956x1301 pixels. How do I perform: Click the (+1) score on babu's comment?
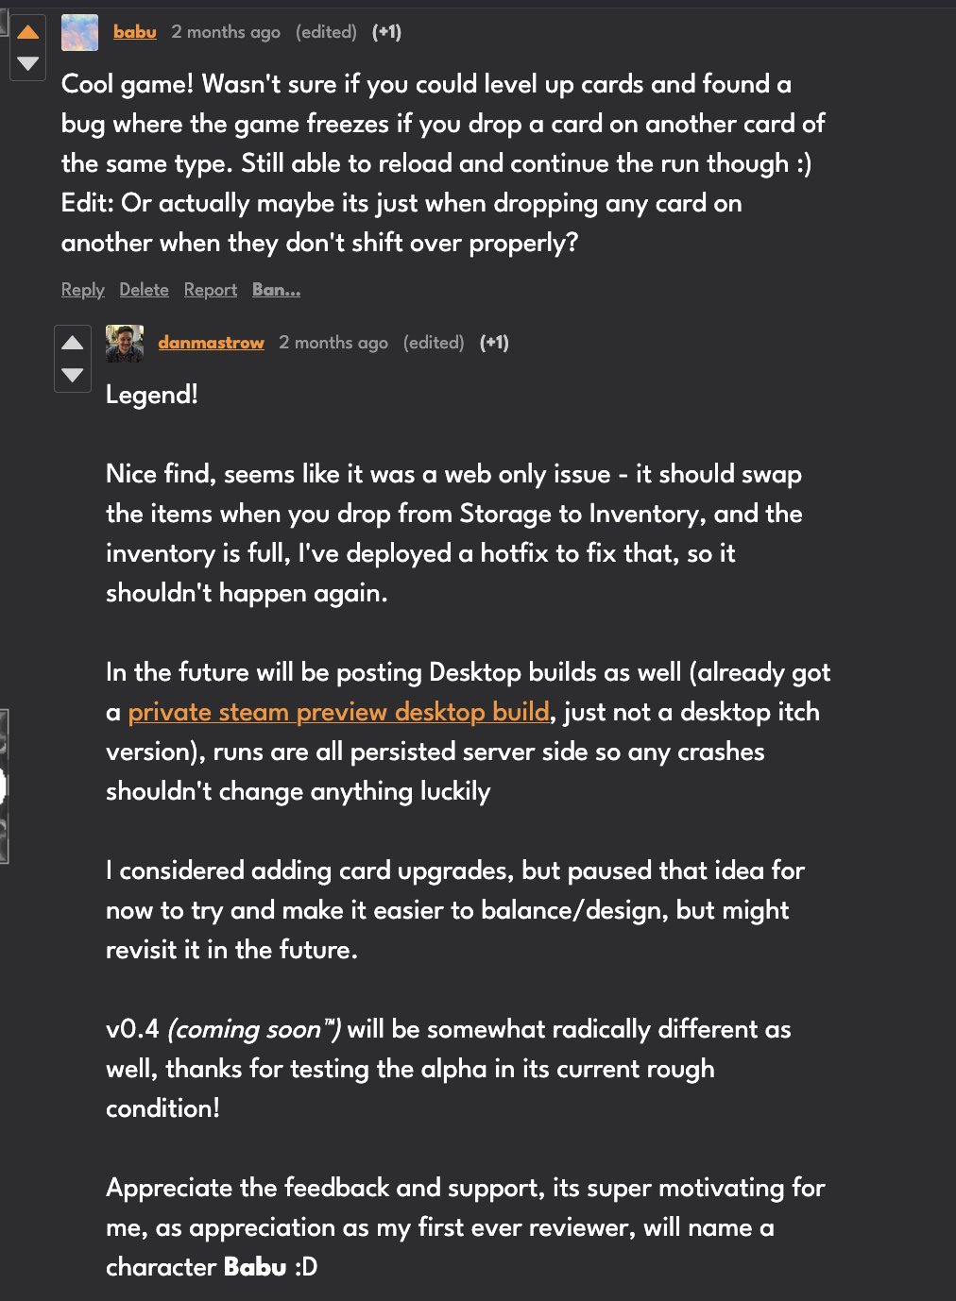386,32
